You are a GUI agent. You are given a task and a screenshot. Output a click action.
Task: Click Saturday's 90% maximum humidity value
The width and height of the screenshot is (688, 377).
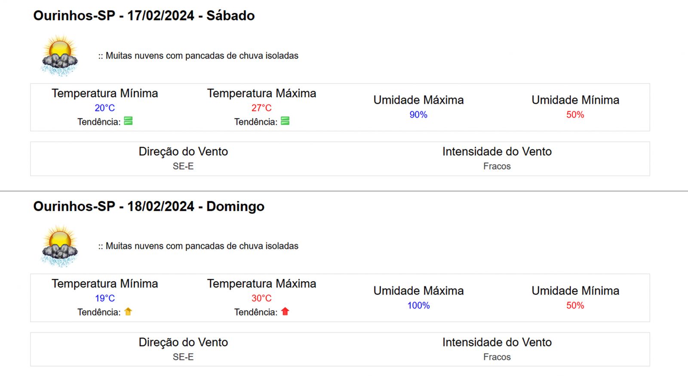click(418, 115)
